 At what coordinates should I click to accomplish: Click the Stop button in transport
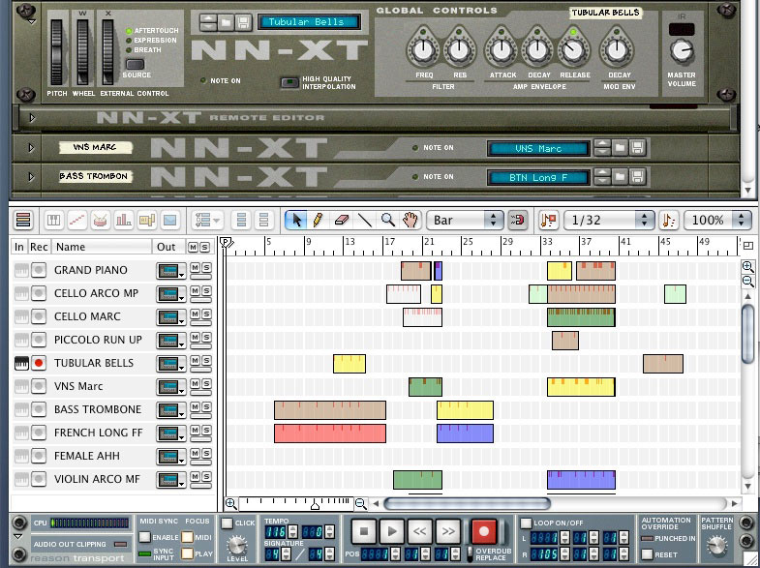(363, 530)
